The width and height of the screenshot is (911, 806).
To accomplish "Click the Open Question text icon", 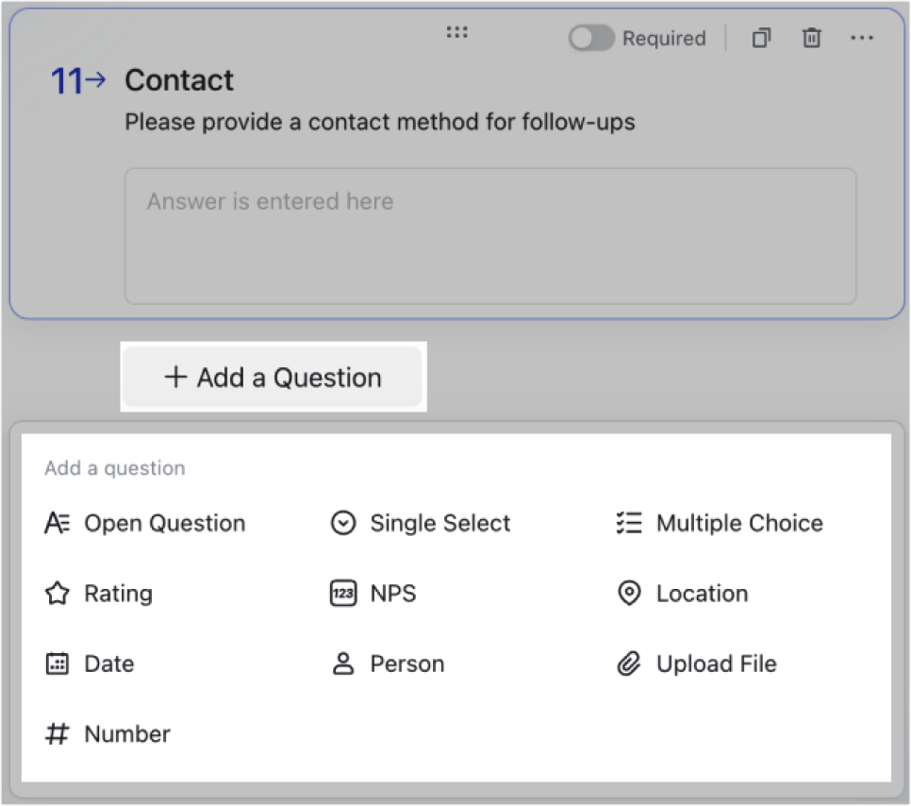I will coord(58,523).
